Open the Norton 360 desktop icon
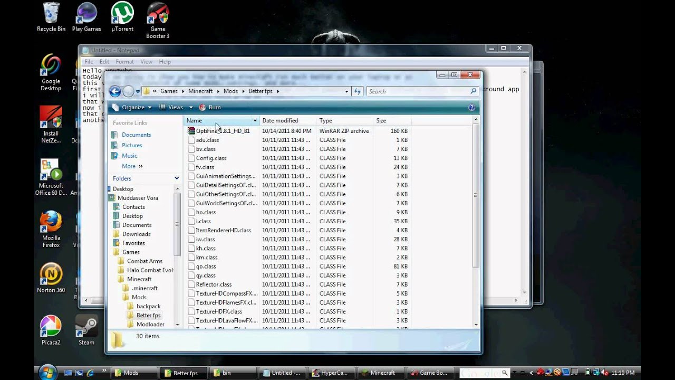The height and width of the screenshot is (380, 675). (x=51, y=278)
